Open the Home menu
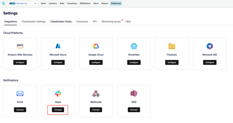Screen dimensions: 233x123 click(43, 3)
